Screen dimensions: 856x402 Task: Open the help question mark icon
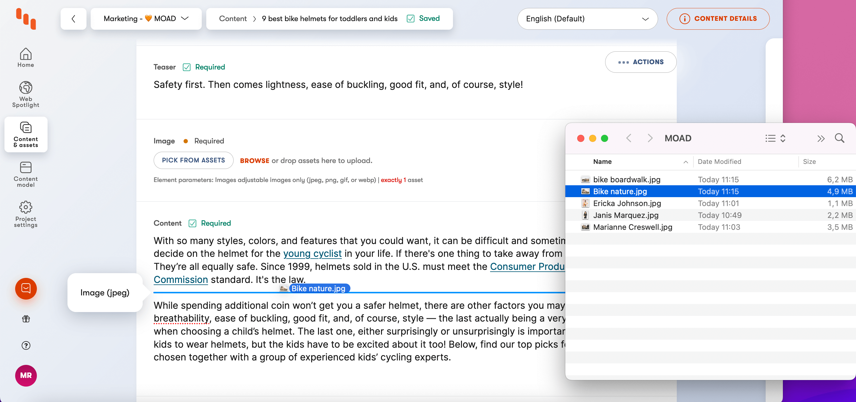tap(26, 346)
